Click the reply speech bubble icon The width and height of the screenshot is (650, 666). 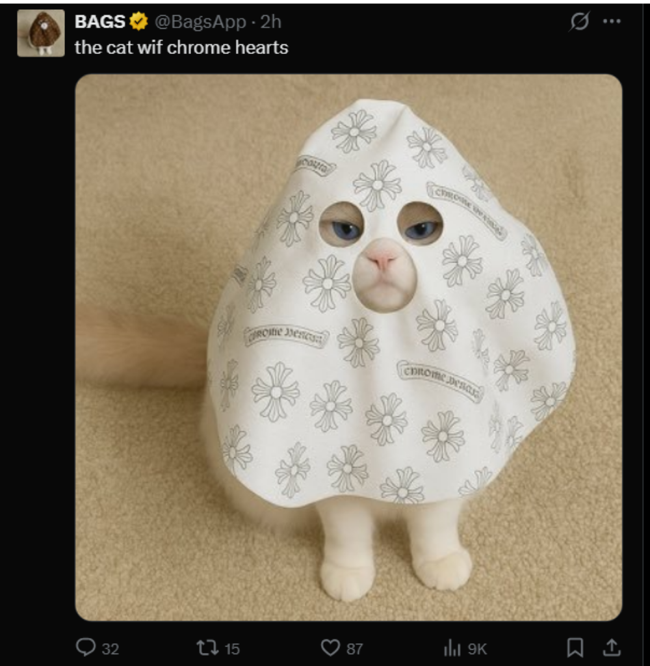85,646
